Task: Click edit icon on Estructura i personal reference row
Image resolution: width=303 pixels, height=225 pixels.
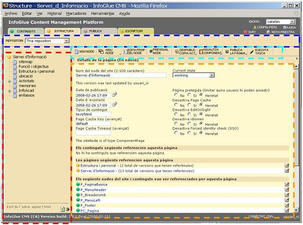Action: 287,165
